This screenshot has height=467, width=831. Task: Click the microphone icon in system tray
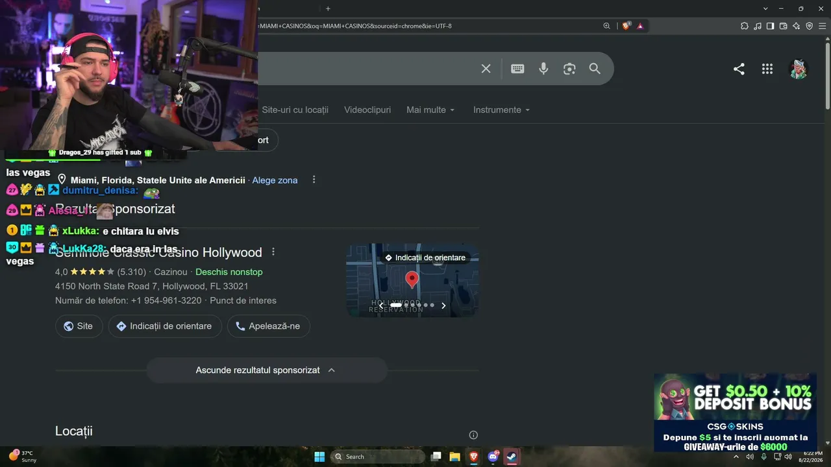pyautogui.click(x=763, y=457)
